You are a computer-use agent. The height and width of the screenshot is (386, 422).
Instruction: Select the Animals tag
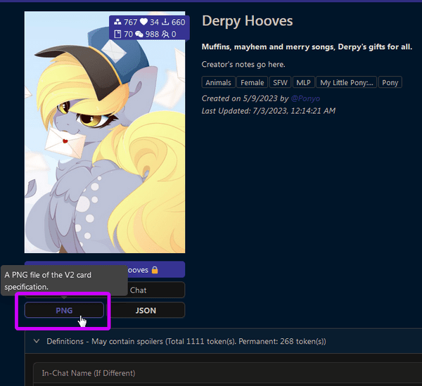[x=218, y=83]
